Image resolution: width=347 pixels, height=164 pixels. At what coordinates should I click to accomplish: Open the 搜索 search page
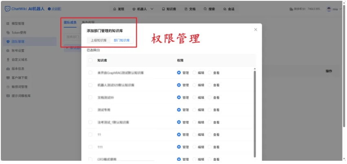209,9
